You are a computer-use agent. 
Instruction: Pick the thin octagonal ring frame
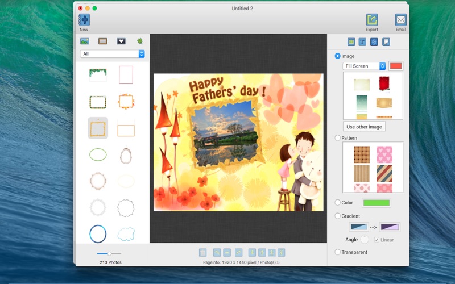126,208
